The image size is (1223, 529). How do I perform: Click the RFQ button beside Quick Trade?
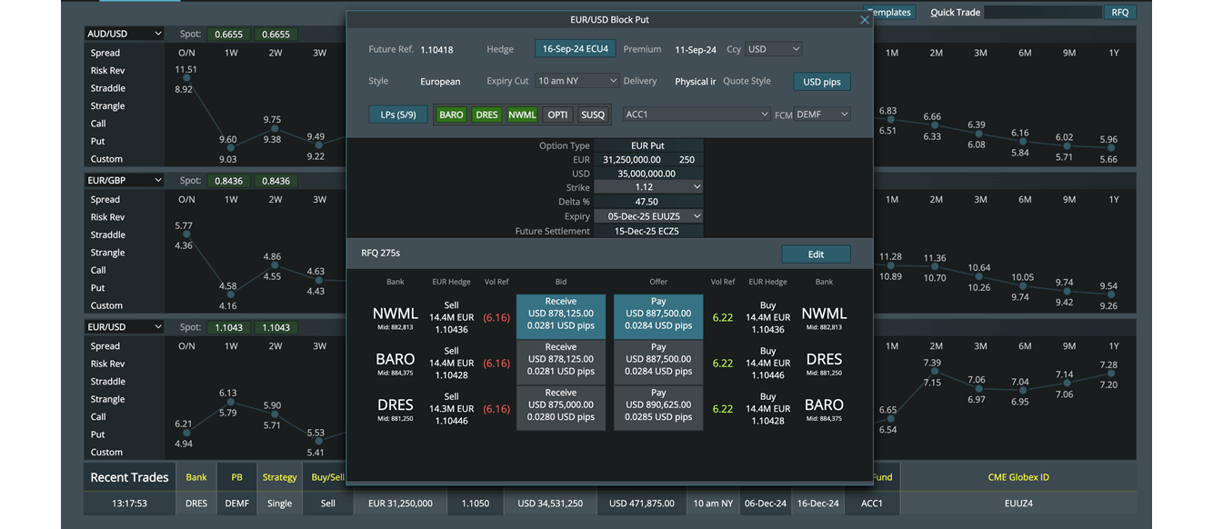pyautogui.click(x=1119, y=13)
